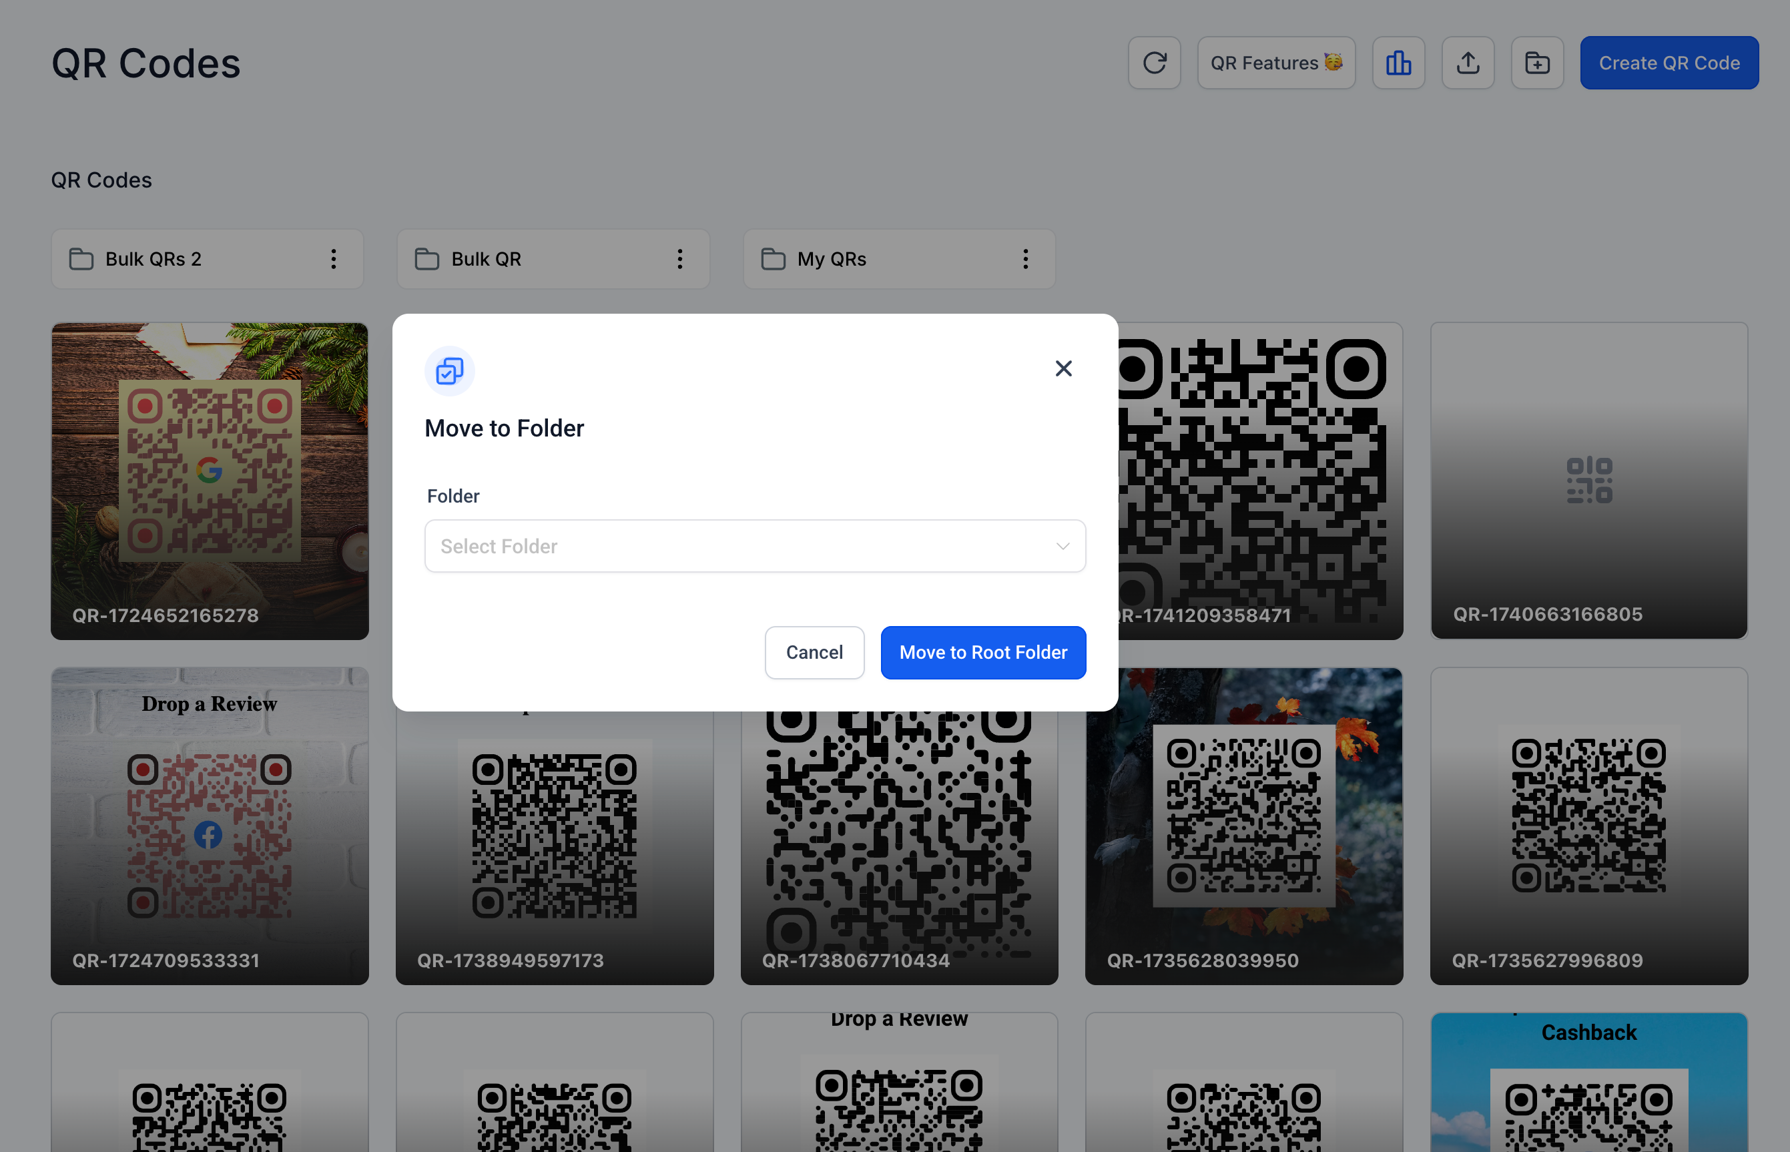Select the QR-1724709533331 Facebook review card
The width and height of the screenshot is (1790, 1152).
tap(210, 826)
